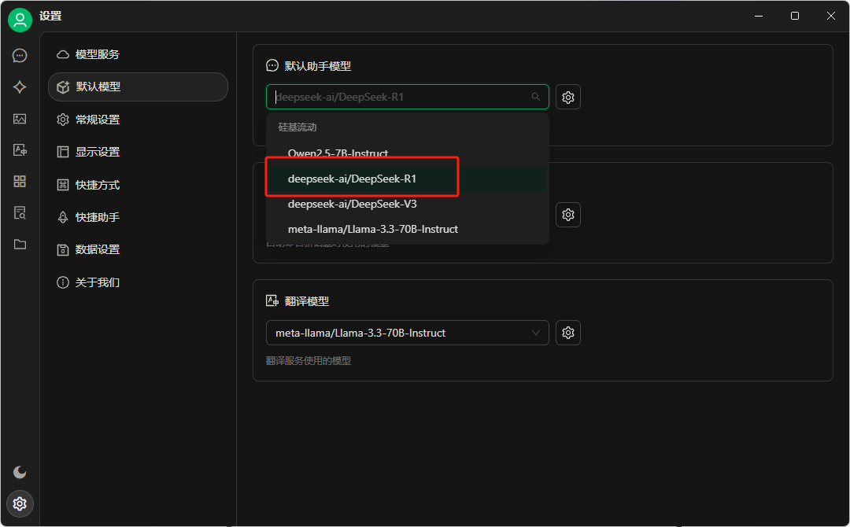Viewport: 850px width, 527px height.
Task: Open 模型服务 settings section
Action: click(138, 55)
